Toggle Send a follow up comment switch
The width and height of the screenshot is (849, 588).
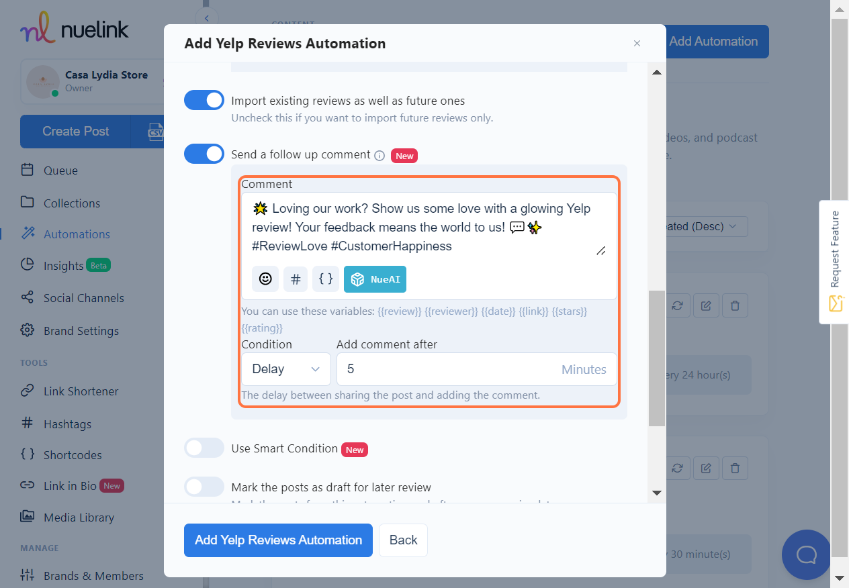coord(204,154)
